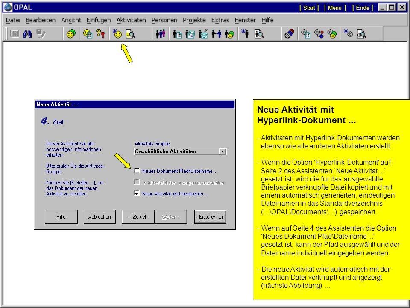410x308 pixels.
Task: Enable 'Neues Dokument Pfad\Dateiname ...' checkbox
Action: click(137, 171)
